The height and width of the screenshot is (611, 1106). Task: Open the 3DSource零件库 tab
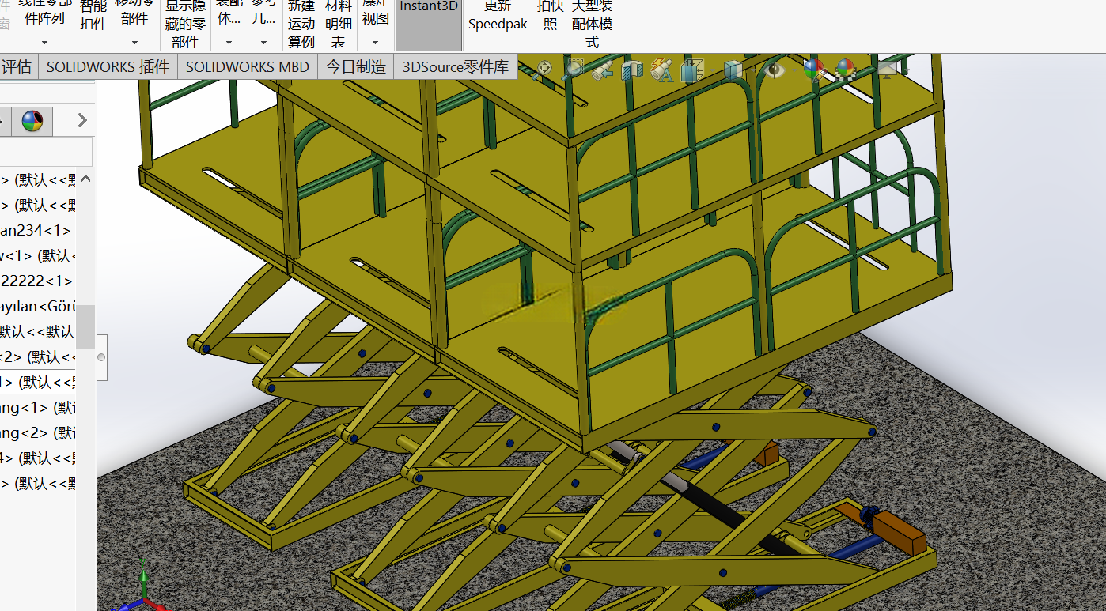(455, 66)
